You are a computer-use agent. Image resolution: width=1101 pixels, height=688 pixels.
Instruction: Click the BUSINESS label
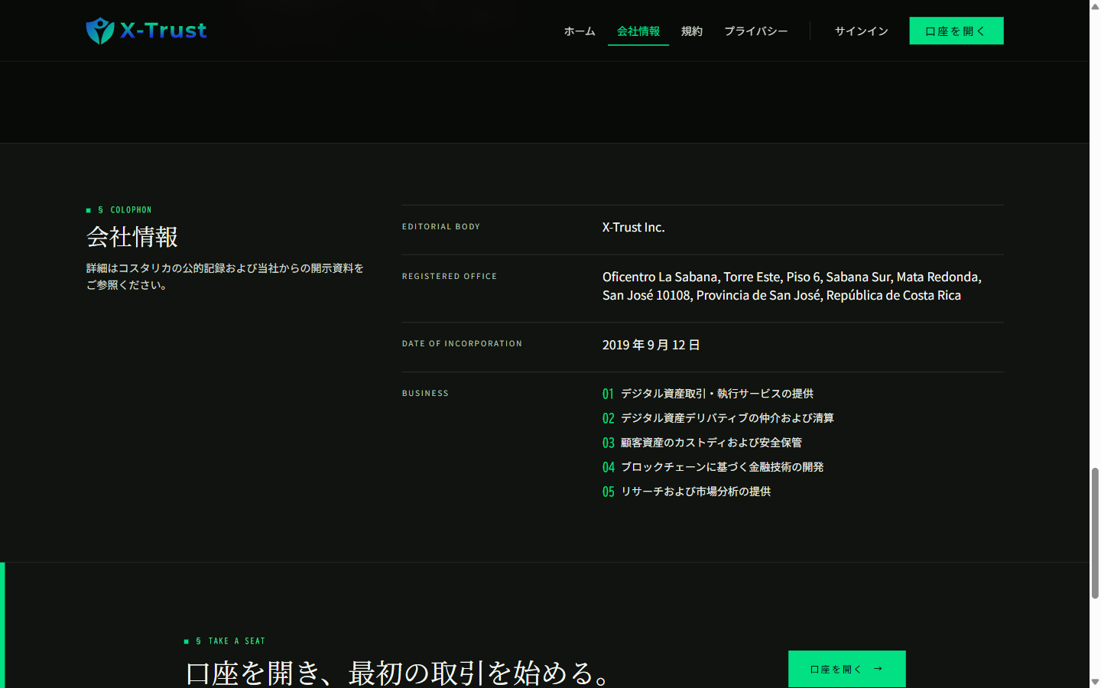(x=426, y=394)
